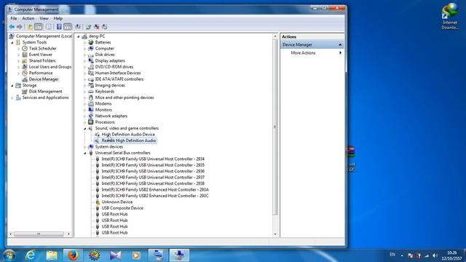This screenshot has width=466, height=262.
Task: Switch to Firefox on taskbar
Action: coord(73,255)
